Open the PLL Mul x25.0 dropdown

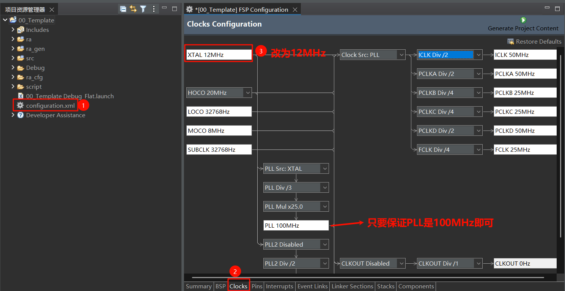point(325,206)
